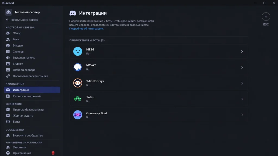Click the members icon beside Участники
The image size is (278, 156).
(8, 147)
